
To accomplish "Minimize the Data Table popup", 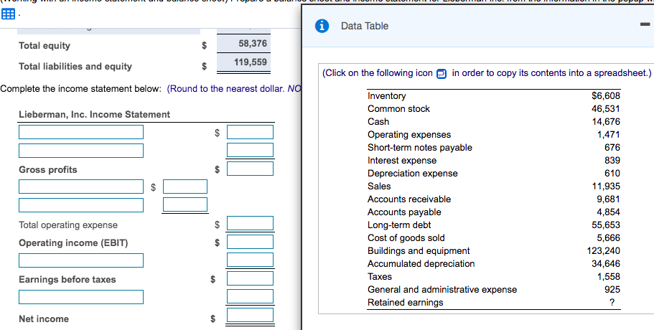I will click(x=645, y=24).
